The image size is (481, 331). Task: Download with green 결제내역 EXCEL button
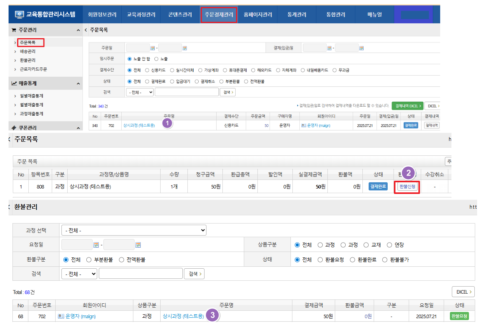click(x=407, y=106)
